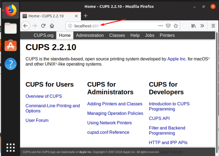Open Help from the Ubuntu dock
219x156 pixels.
pos(11,64)
